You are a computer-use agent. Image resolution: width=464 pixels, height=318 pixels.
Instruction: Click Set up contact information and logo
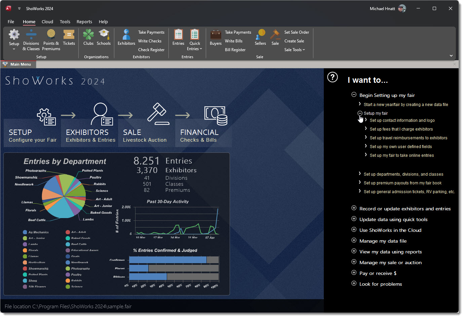402,120
